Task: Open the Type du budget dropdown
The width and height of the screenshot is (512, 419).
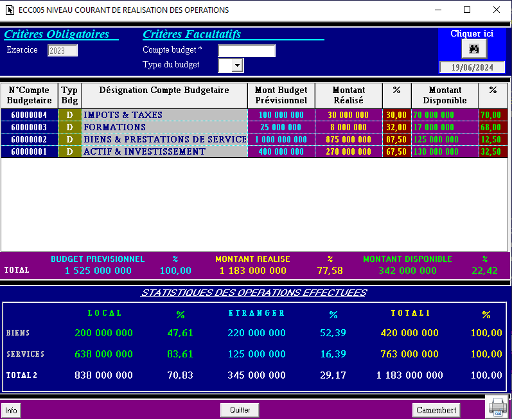Action: [x=237, y=65]
